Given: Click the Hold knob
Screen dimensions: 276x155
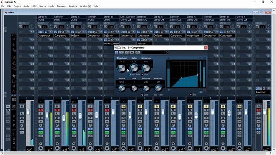Looking at the screenshot, I should click(x=134, y=88).
